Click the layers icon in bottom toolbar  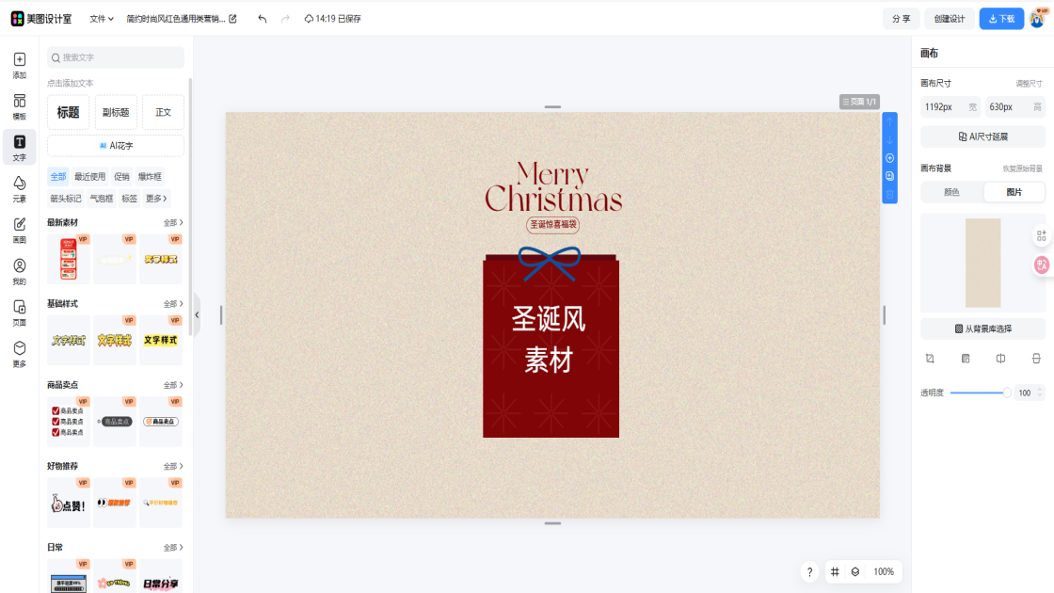point(855,571)
